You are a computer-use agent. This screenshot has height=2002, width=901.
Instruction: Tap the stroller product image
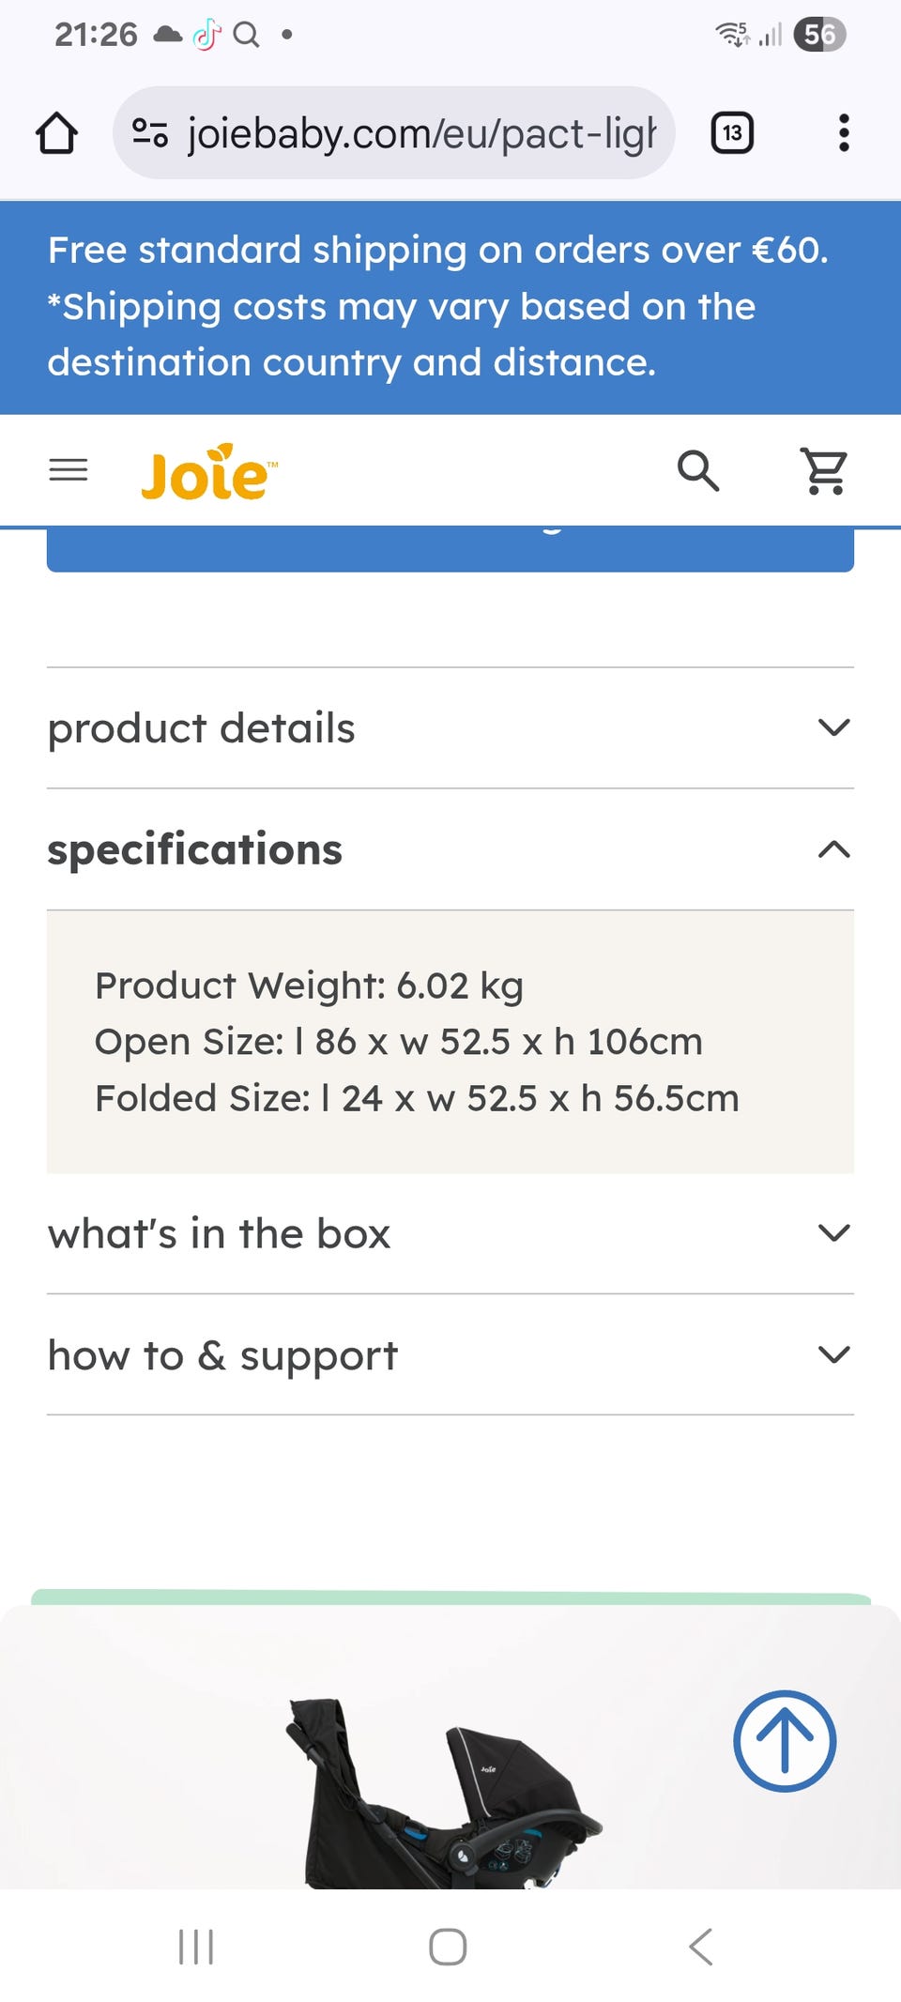coord(441,1793)
